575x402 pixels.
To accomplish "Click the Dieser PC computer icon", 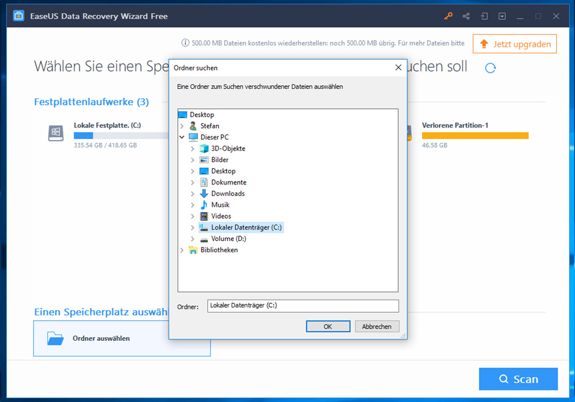I will [193, 137].
